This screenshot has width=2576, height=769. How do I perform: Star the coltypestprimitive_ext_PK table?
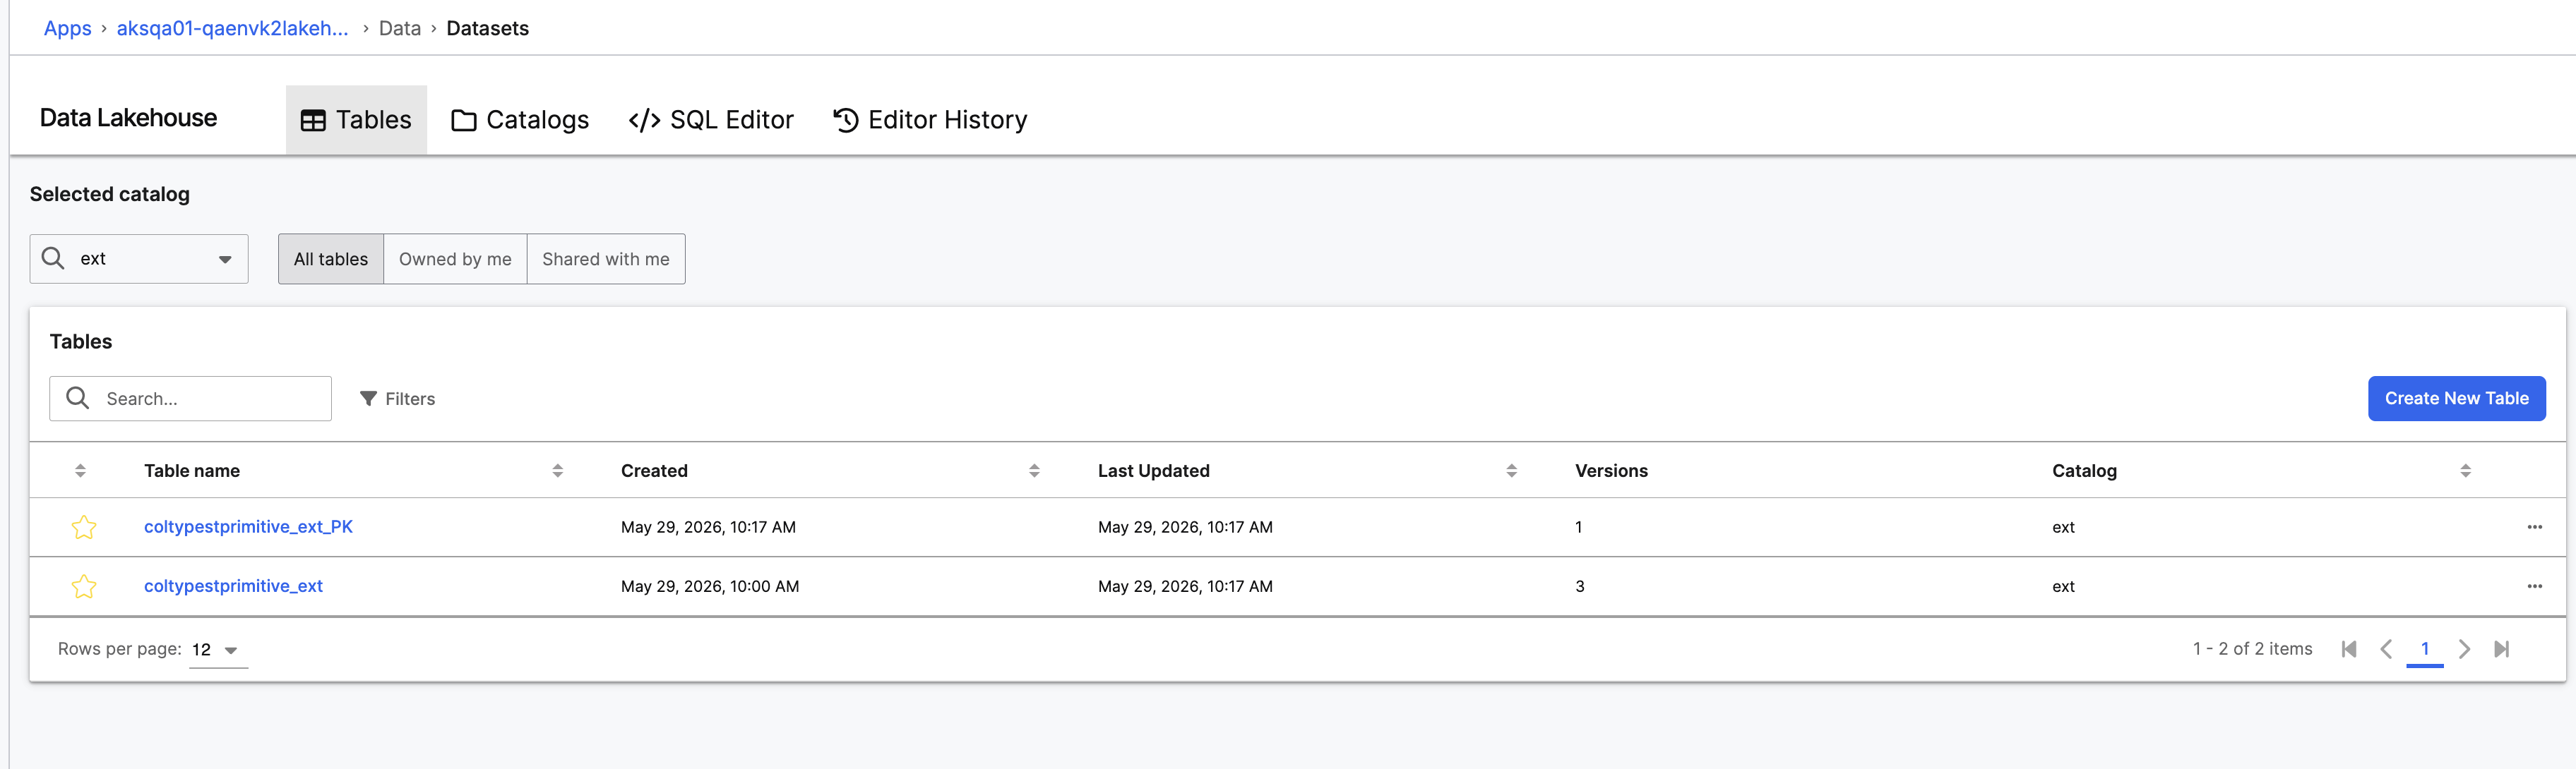coord(84,527)
